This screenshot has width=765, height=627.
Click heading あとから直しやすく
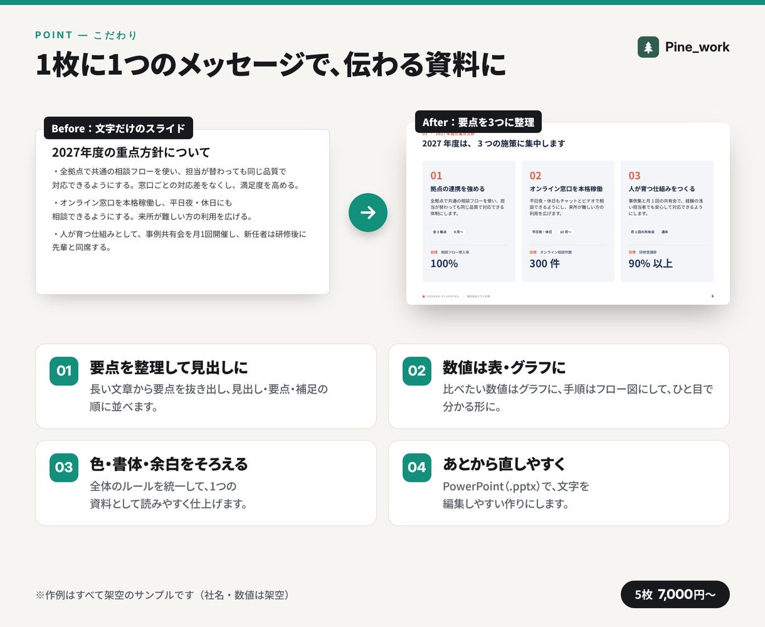[504, 464]
